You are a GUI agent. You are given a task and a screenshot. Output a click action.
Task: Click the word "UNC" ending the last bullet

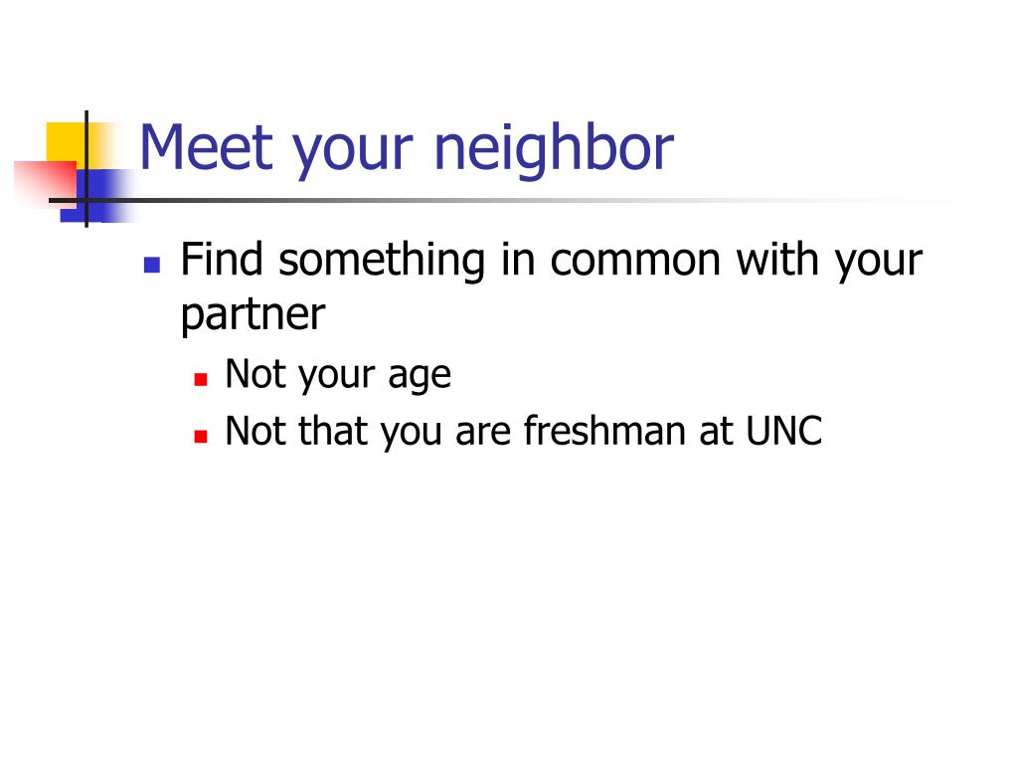pyautogui.click(x=783, y=431)
